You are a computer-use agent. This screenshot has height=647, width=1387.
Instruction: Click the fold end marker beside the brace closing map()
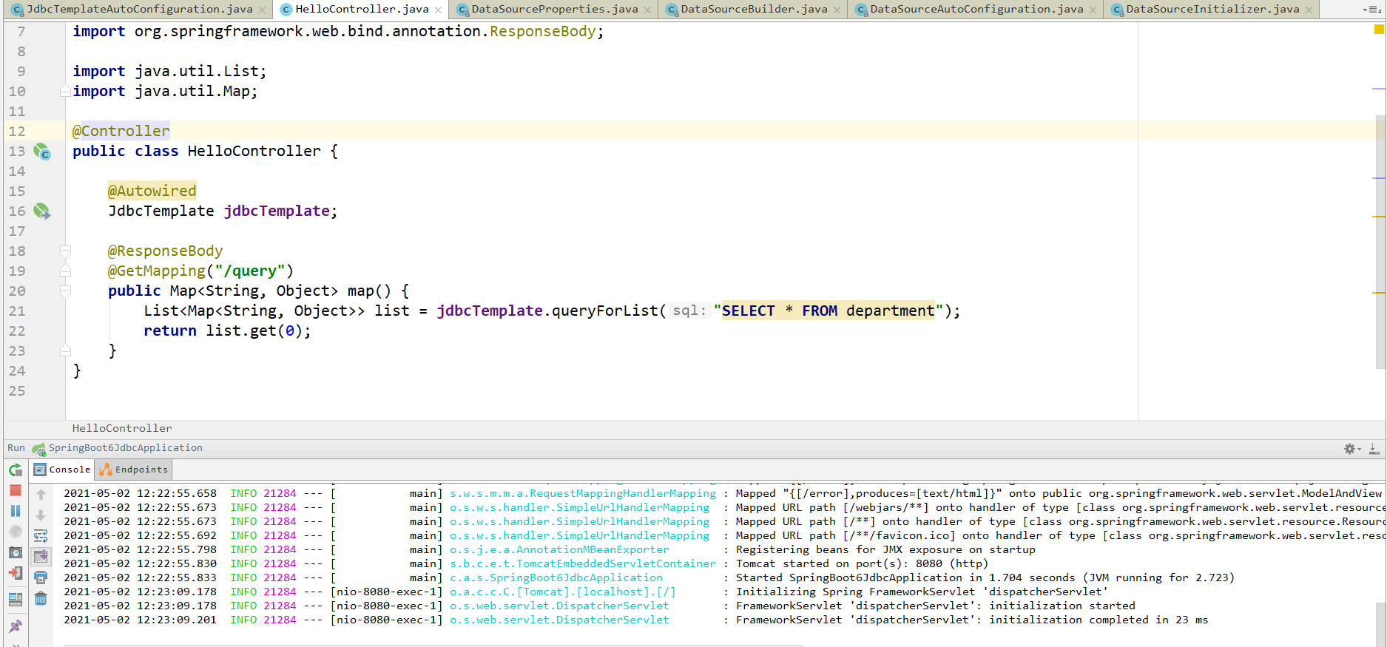(65, 350)
